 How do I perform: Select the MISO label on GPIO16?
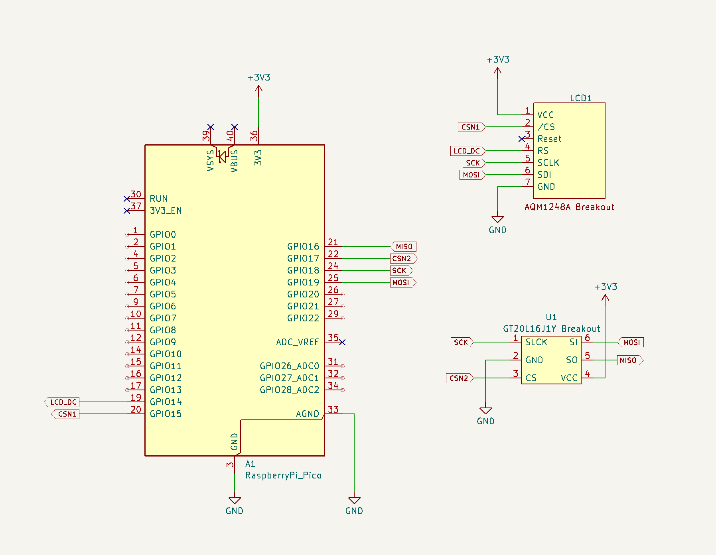[x=403, y=246]
